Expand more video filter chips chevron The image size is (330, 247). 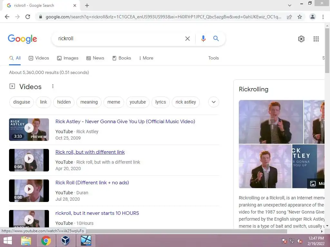tap(214, 102)
